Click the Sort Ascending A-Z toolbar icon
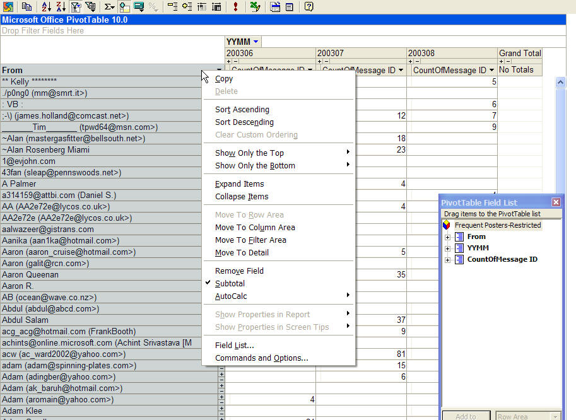This screenshot has height=420, width=576. click(46, 7)
